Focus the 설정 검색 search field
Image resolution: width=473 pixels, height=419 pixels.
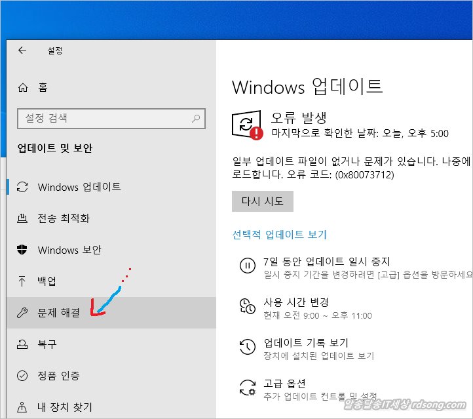click(111, 118)
